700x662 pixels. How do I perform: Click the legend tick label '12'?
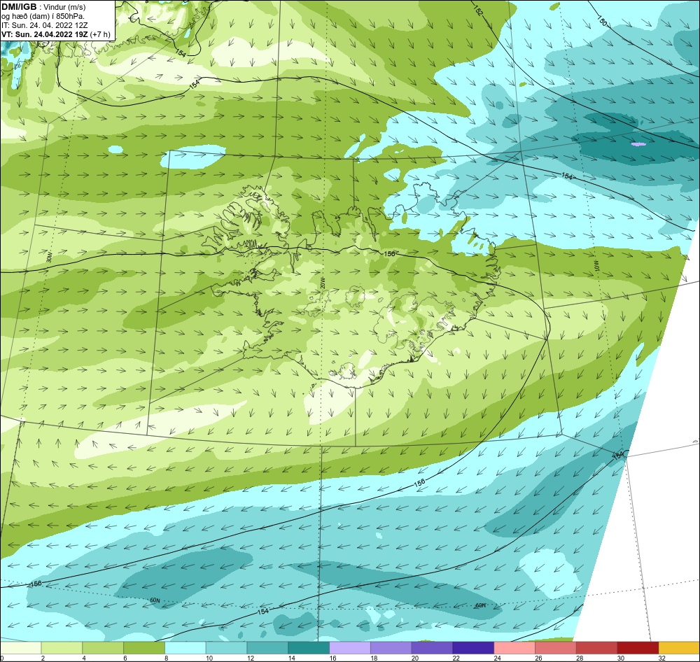pyautogui.click(x=251, y=658)
